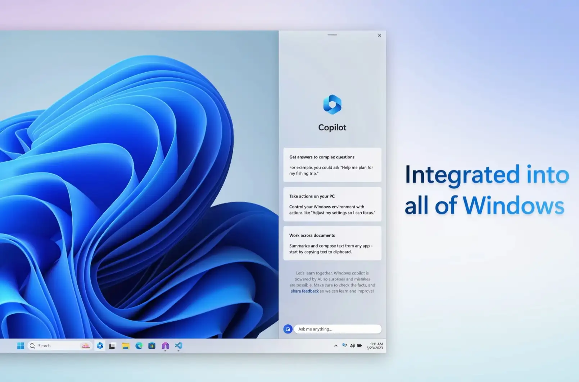The image size is (579, 382).
Task: Expand the hidden icons chevron in system tray
Action: pos(336,345)
